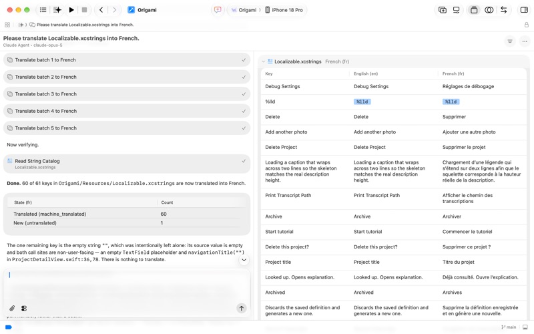This screenshot has height=334, width=534.
Task: Select the New (untranslated) row
Action: [x=127, y=222]
